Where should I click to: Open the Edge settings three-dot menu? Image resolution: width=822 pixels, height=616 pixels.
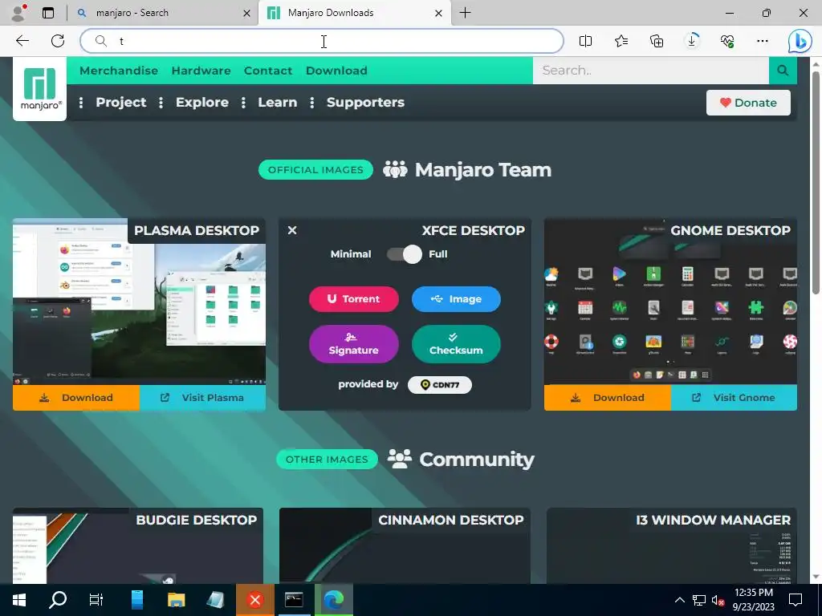(763, 41)
